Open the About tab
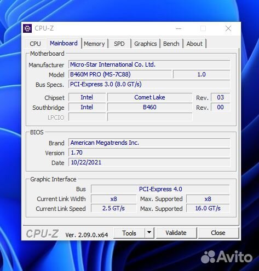 194,44
